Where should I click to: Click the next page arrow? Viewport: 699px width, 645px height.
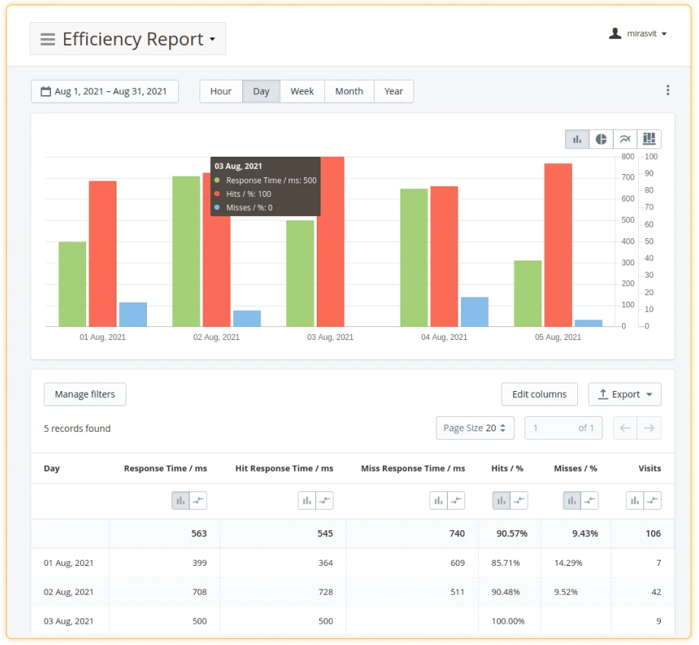point(650,428)
